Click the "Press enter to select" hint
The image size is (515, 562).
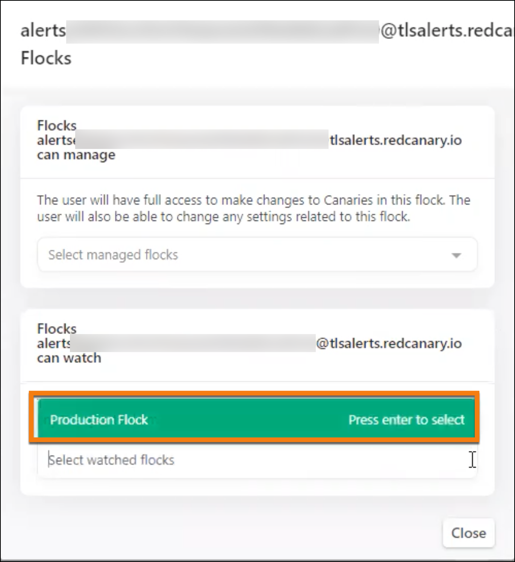(406, 420)
